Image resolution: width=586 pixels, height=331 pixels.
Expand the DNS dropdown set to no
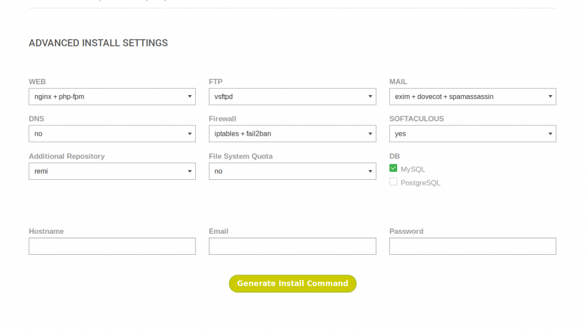112,133
